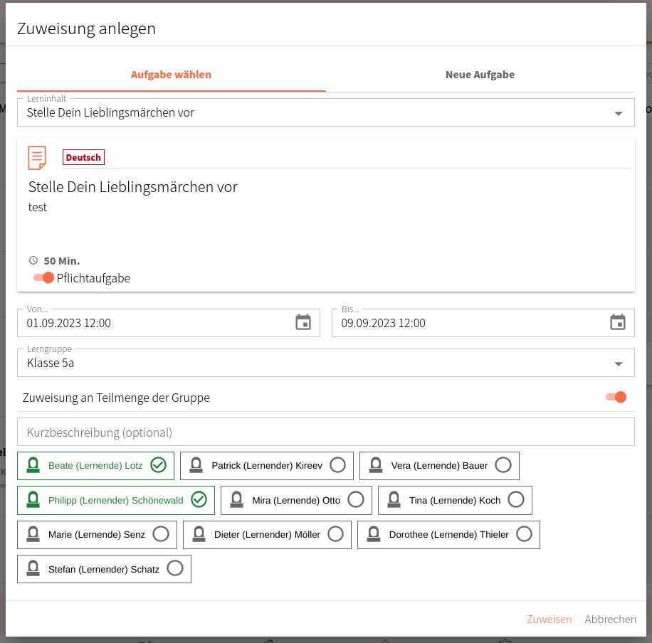This screenshot has width=652, height=643.
Task: Click the green checkmark on Philipp Schönewald
Action: coord(199,499)
